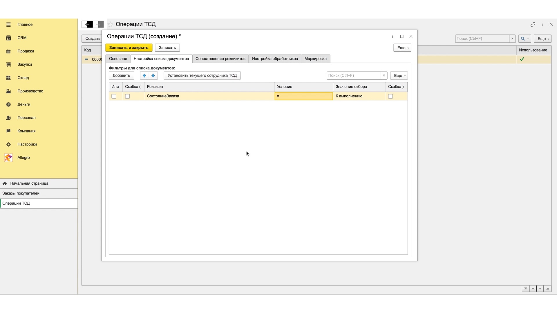Click the filter search field in the dialog
This screenshot has width=557, height=313.
point(354,76)
